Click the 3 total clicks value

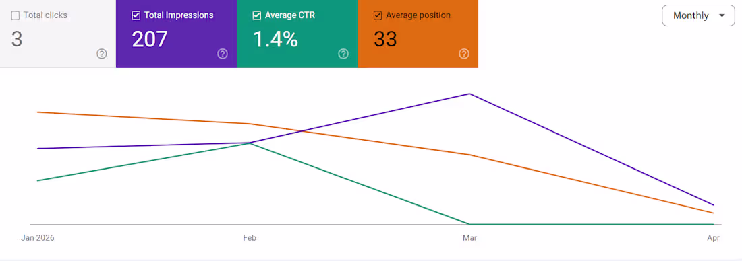[17, 40]
